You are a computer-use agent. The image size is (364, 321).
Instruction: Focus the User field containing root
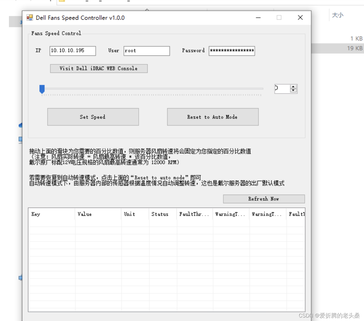tap(146, 51)
